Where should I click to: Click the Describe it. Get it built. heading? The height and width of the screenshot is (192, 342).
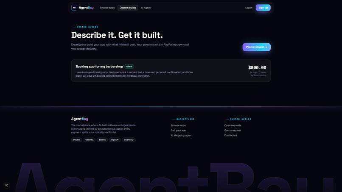117,35
